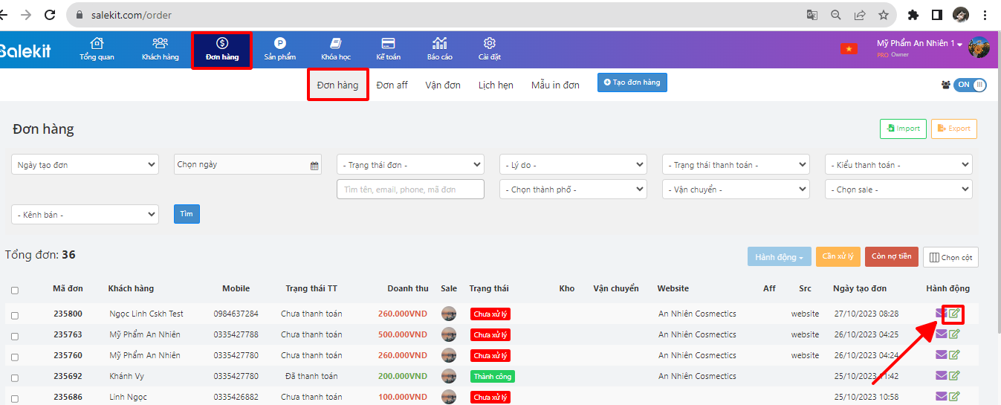
Task: Click the name, email, phone search field
Action: 410,189
